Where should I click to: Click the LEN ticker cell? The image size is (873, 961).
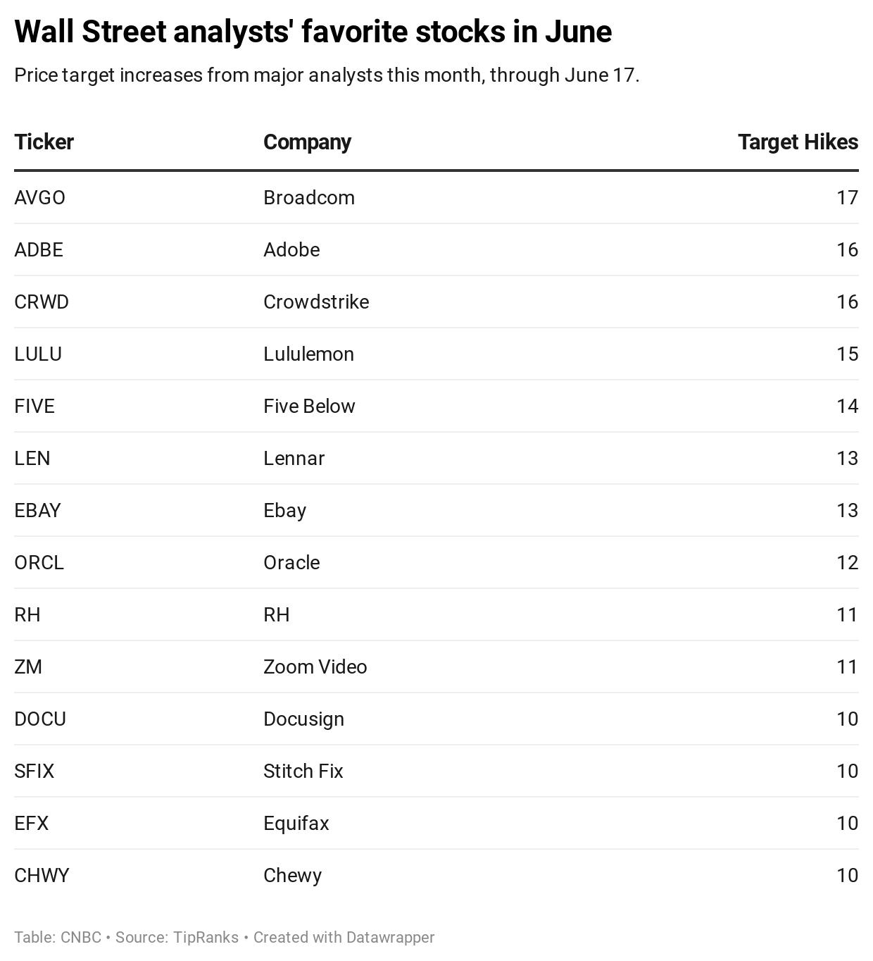(x=32, y=459)
